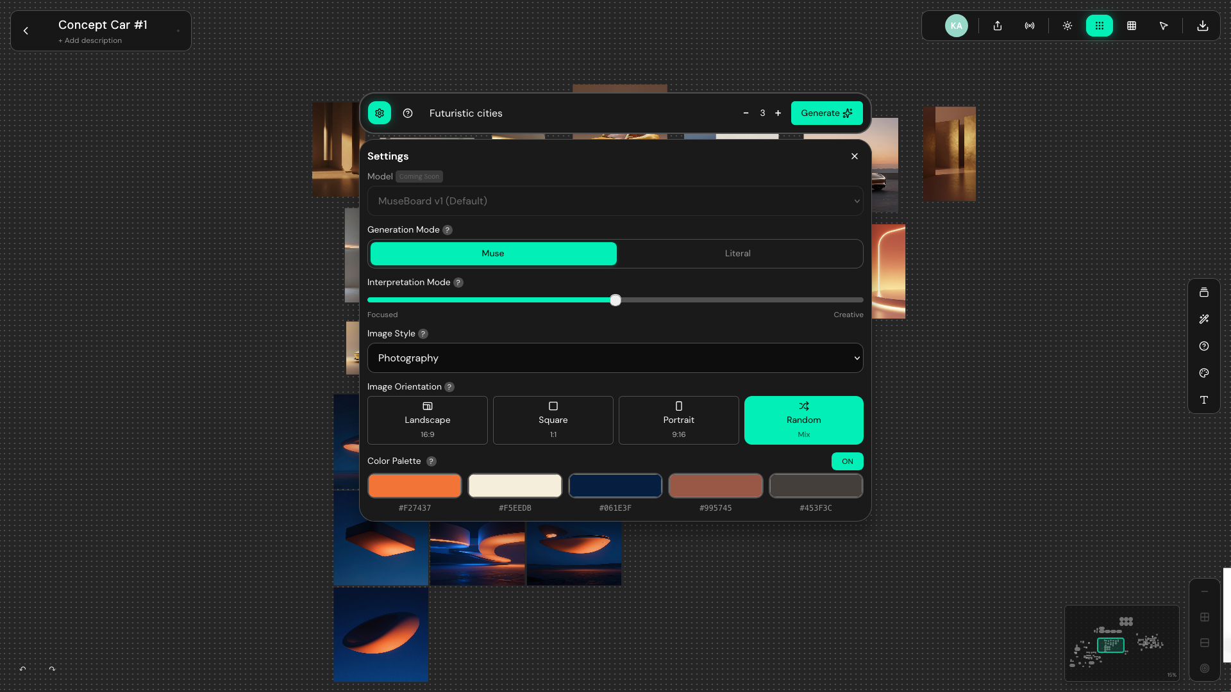Click the orange #F27437 color swatch
Viewport: 1231px width, 692px height.
click(x=415, y=486)
